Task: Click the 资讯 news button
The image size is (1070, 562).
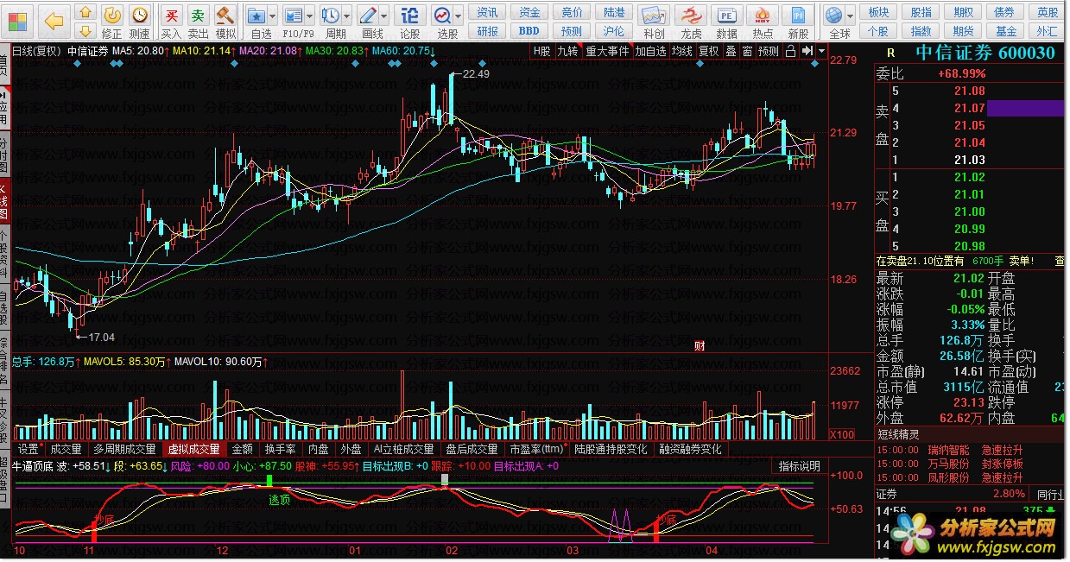Action: 488,12
